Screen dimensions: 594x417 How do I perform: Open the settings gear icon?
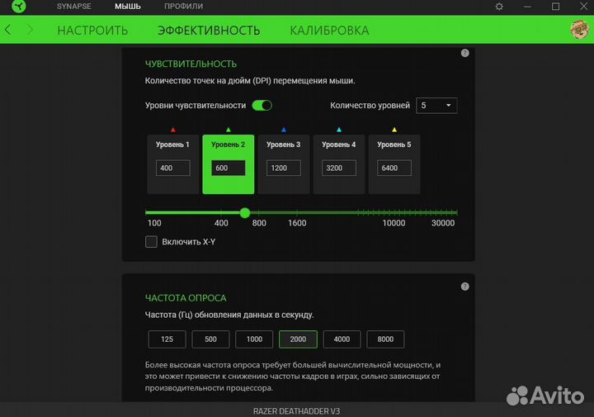[499, 7]
